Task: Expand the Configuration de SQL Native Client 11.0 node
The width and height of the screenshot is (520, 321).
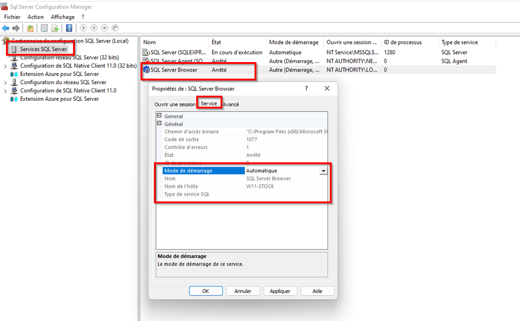Action: click(5, 91)
